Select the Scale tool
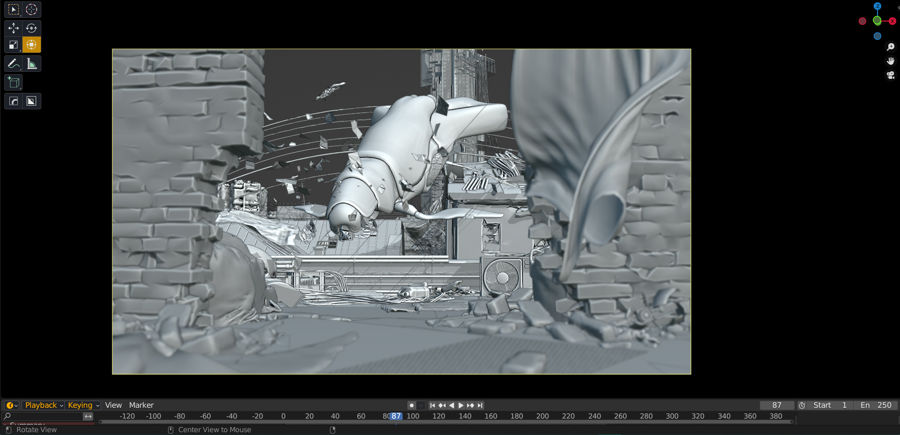This screenshot has width=900, height=435. point(13,45)
